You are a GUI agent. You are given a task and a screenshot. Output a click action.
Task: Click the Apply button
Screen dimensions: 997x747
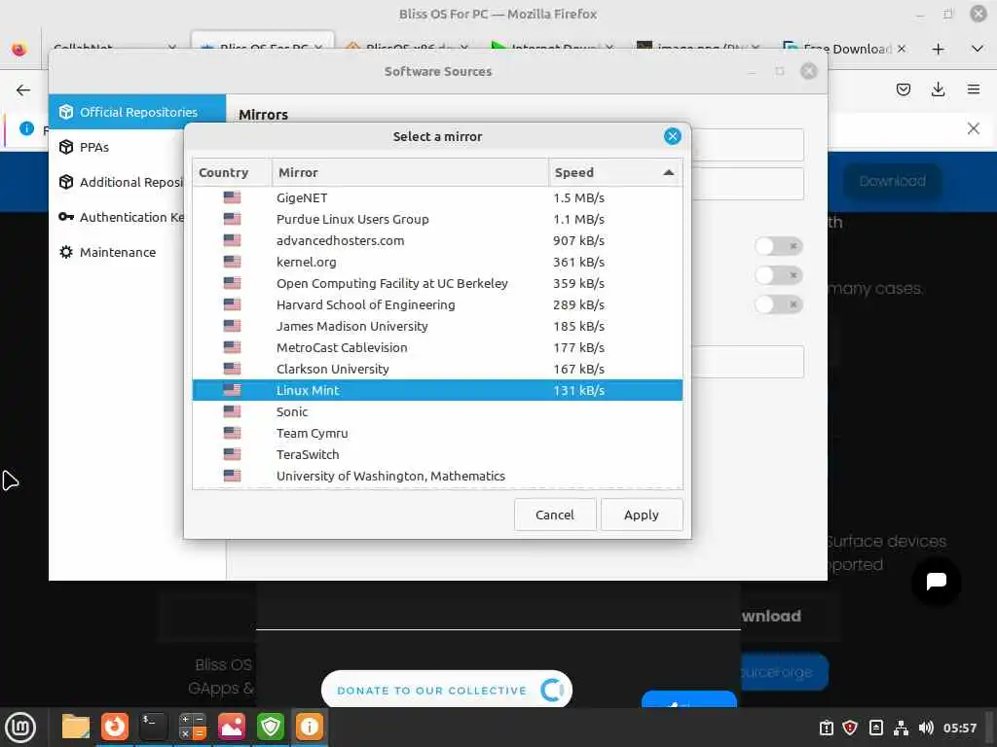pos(642,515)
